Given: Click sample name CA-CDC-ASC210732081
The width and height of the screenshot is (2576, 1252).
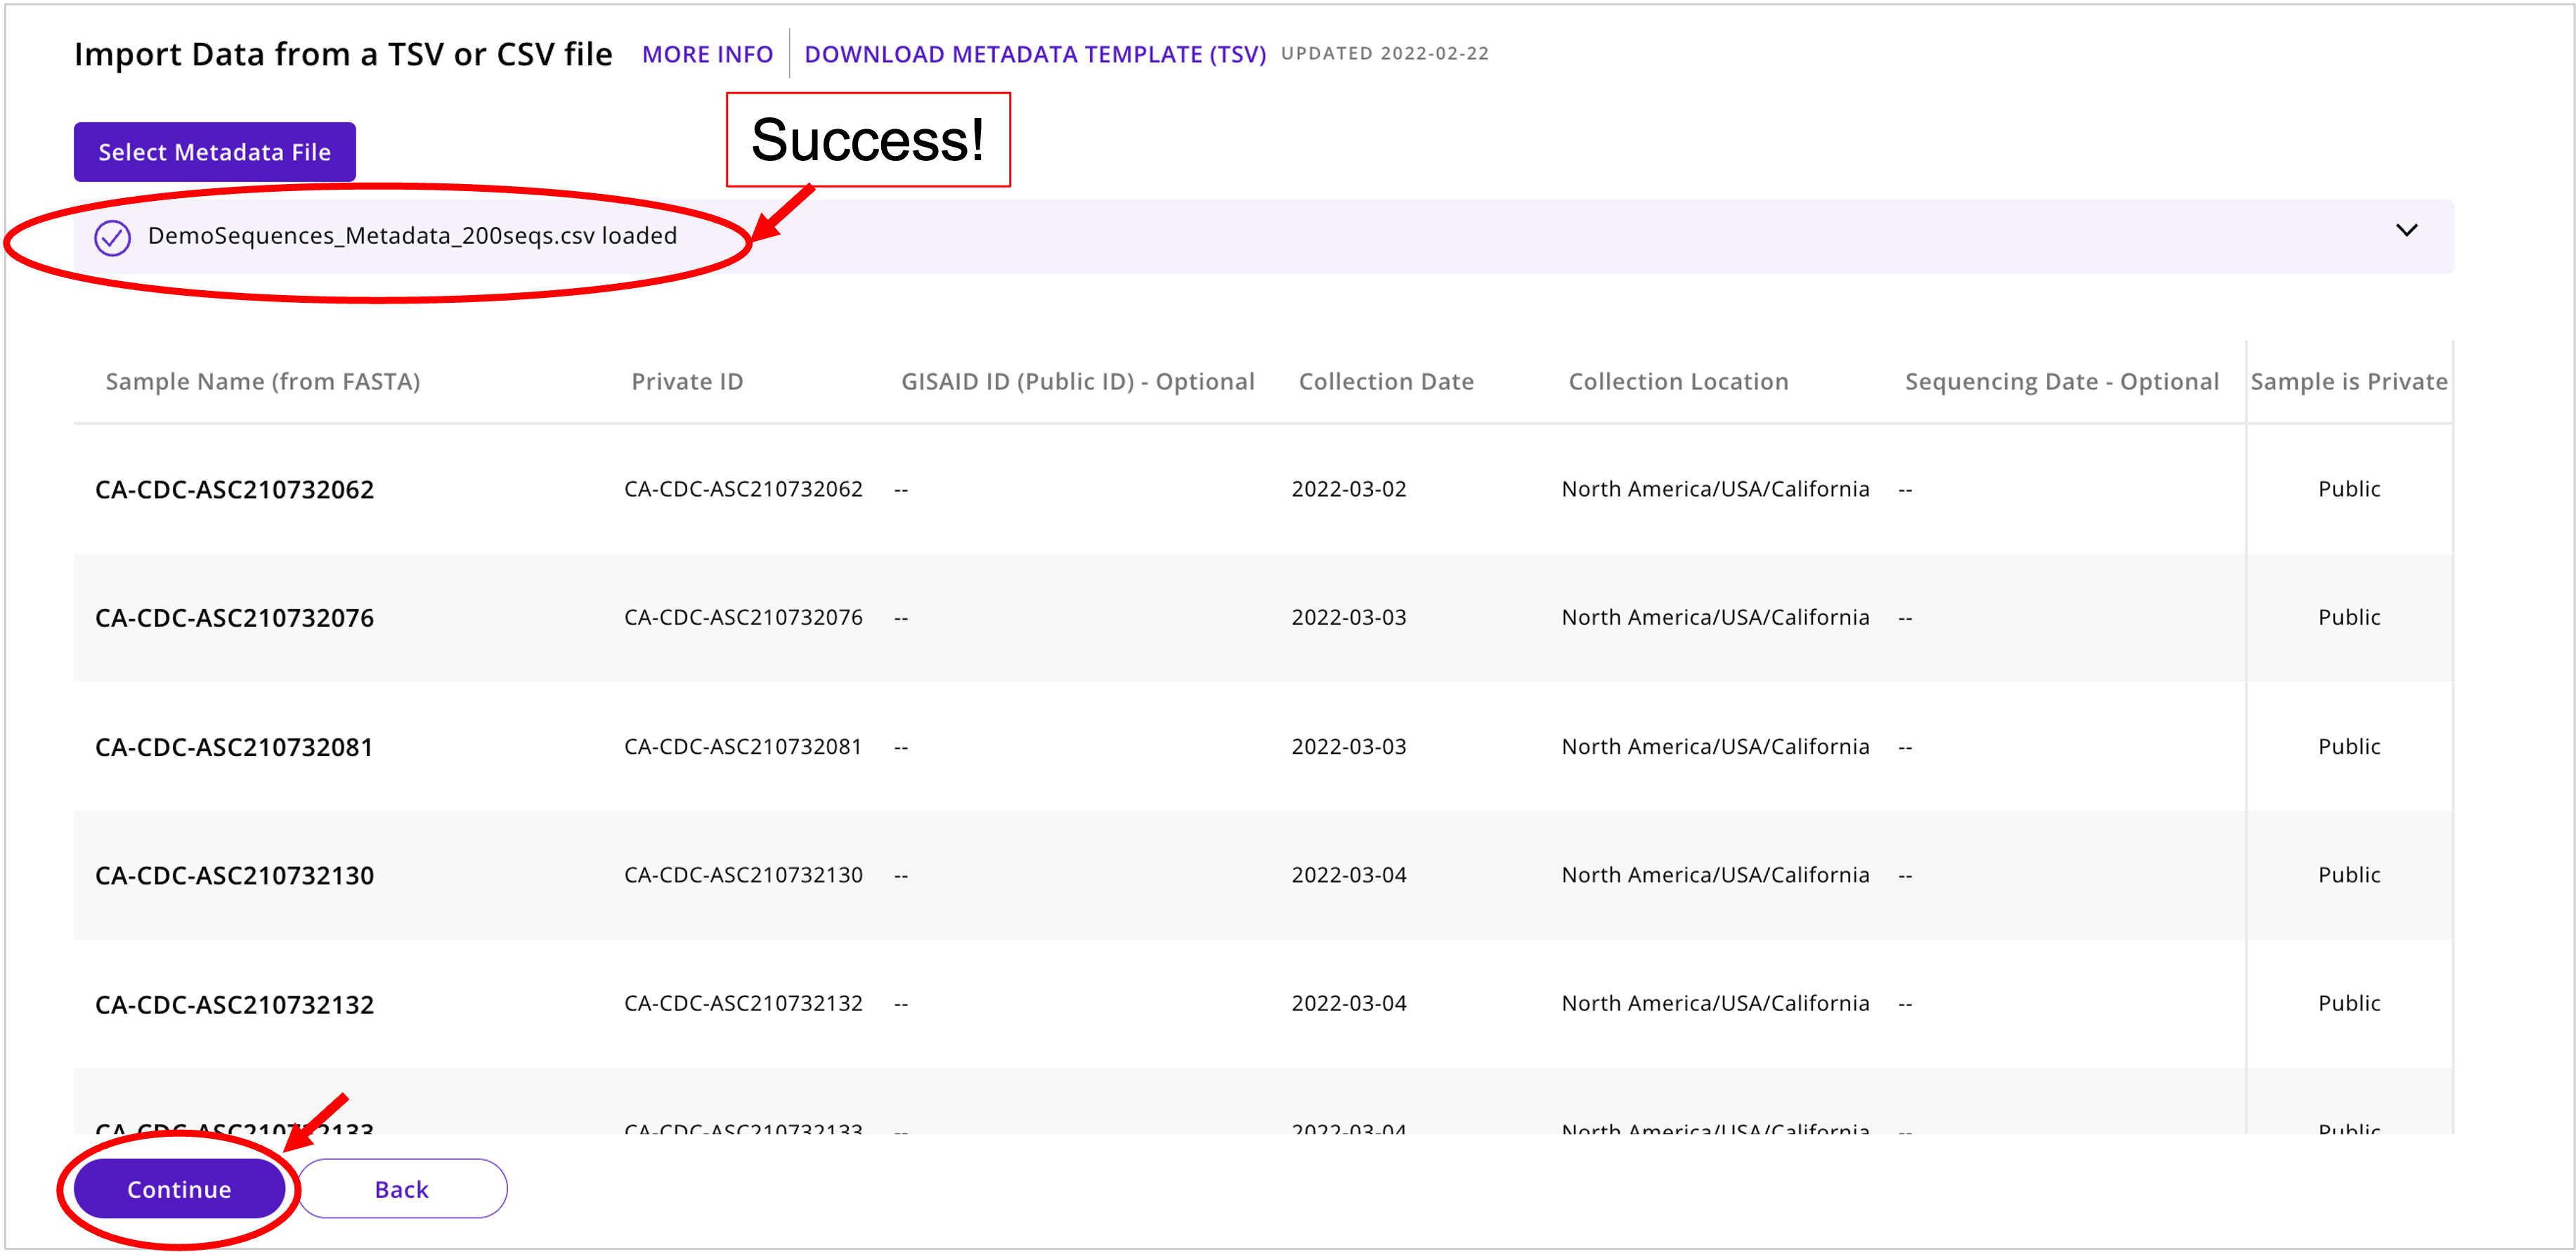Looking at the screenshot, I should tap(234, 746).
